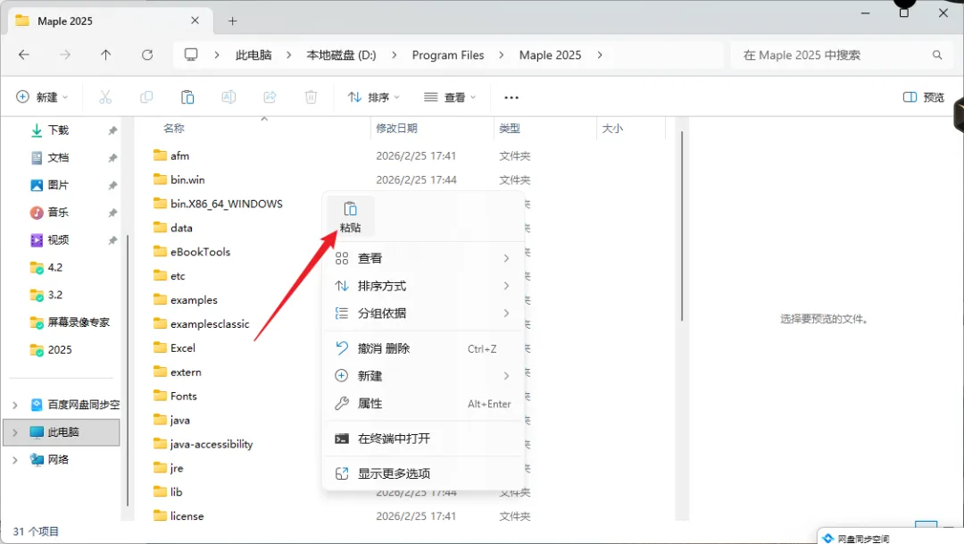The image size is (964, 544).
Task: Click the pin icon next to 视频
Action: [112, 240]
